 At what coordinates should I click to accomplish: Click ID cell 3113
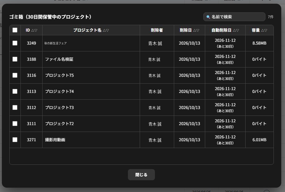[31, 91]
